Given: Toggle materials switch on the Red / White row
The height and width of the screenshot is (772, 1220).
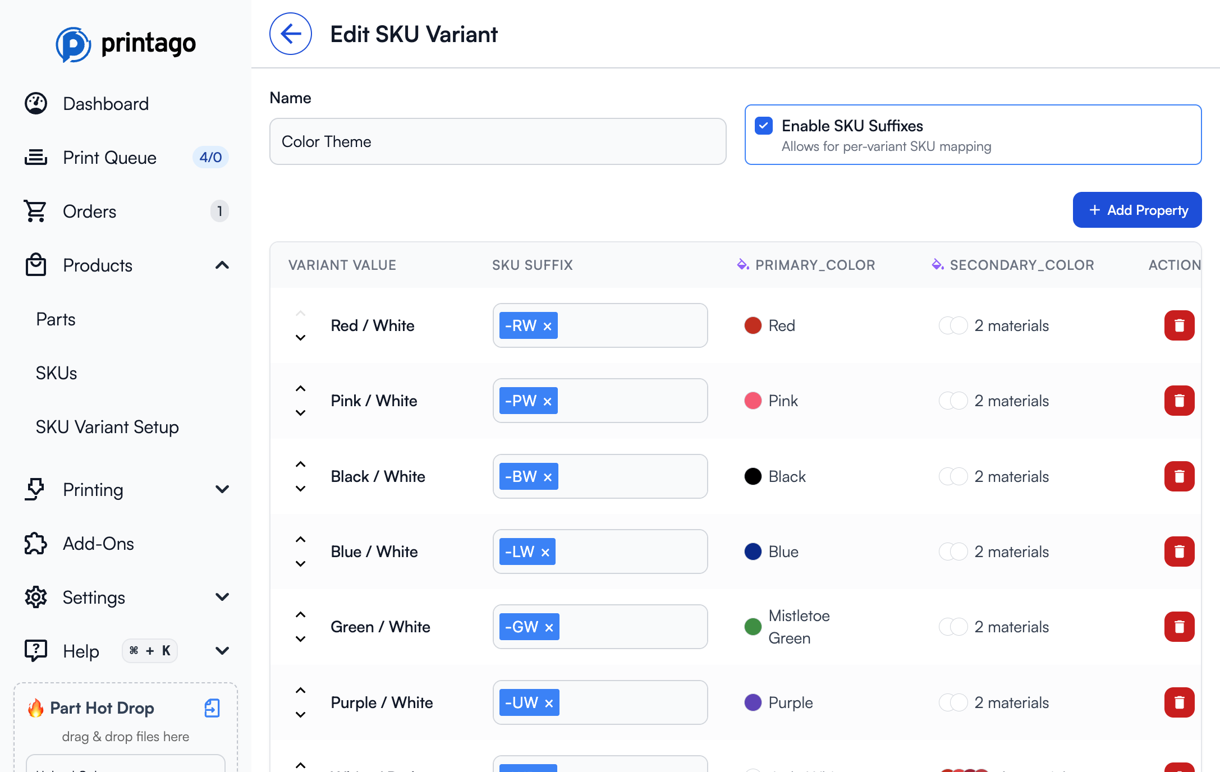Looking at the screenshot, I should pos(953,325).
